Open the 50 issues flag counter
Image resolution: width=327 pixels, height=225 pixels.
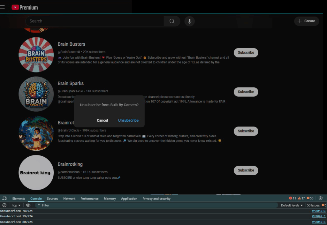coord(310,198)
